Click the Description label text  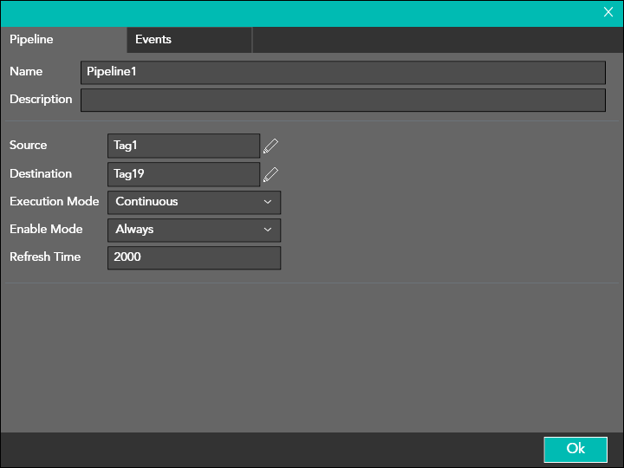click(x=41, y=100)
